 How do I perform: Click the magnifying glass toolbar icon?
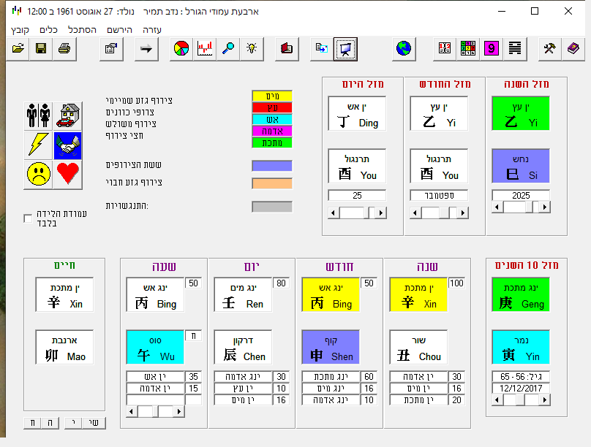228,49
